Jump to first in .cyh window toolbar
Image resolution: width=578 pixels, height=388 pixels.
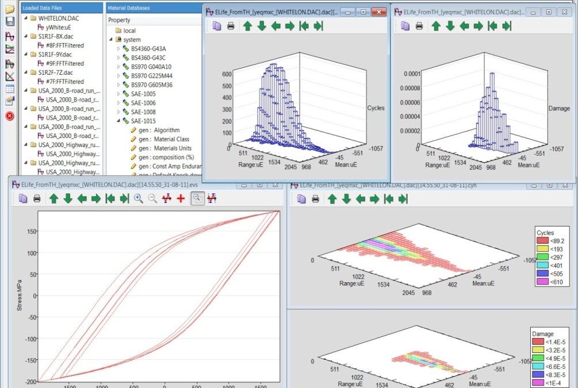pos(389,199)
